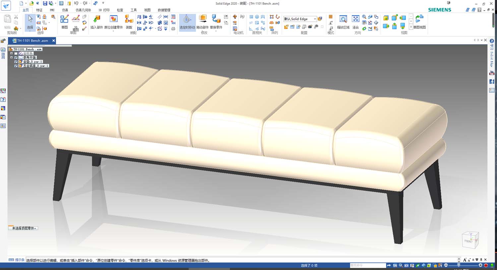Click the zoom slider handle in status bar

click(459, 265)
